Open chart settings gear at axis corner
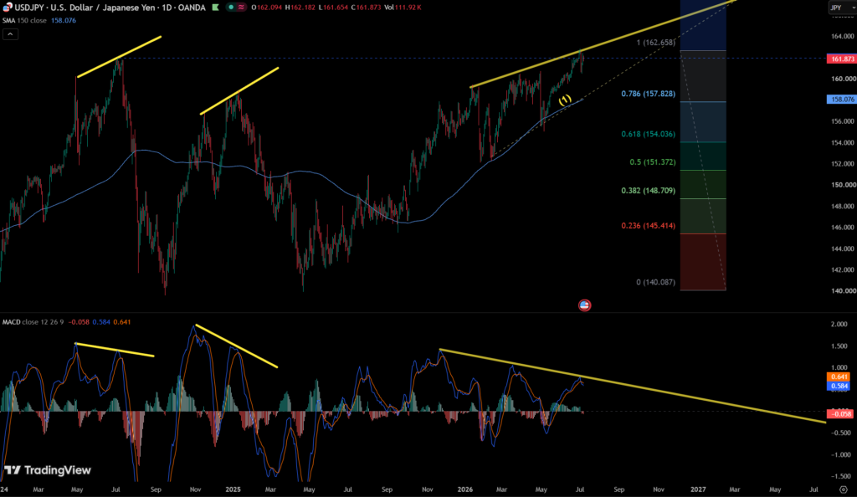Viewport: 857px width, 497px height. (x=844, y=489)
